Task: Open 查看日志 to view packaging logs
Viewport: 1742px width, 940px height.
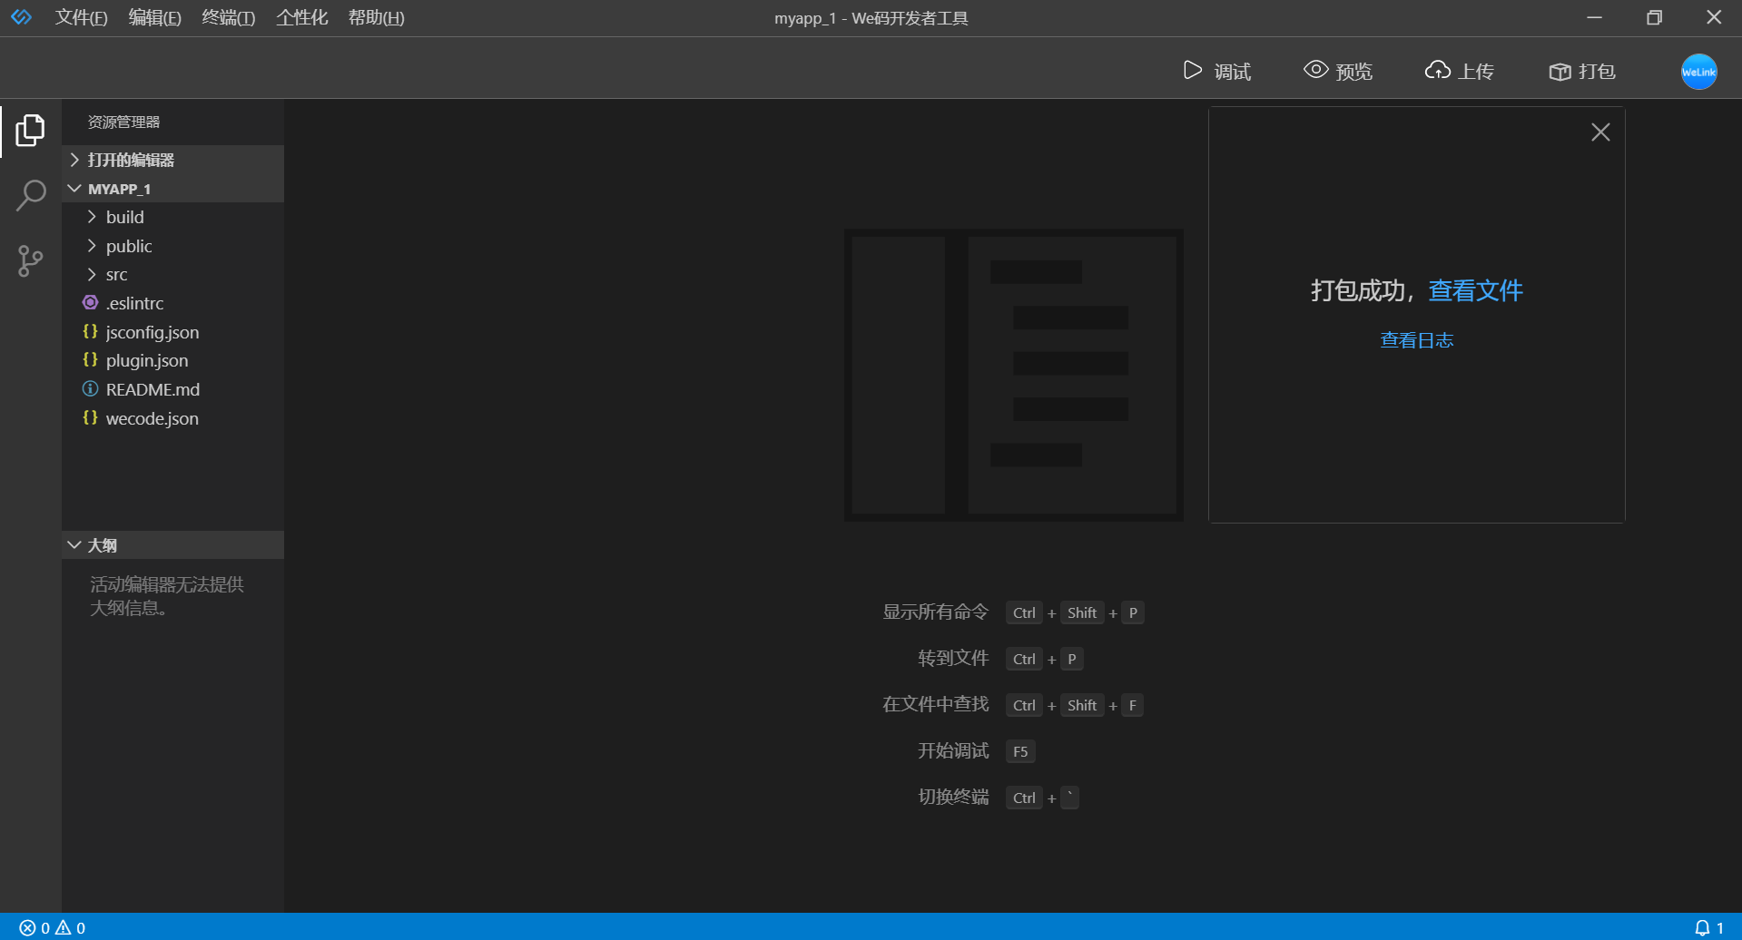Action: tap(1416, 339)
